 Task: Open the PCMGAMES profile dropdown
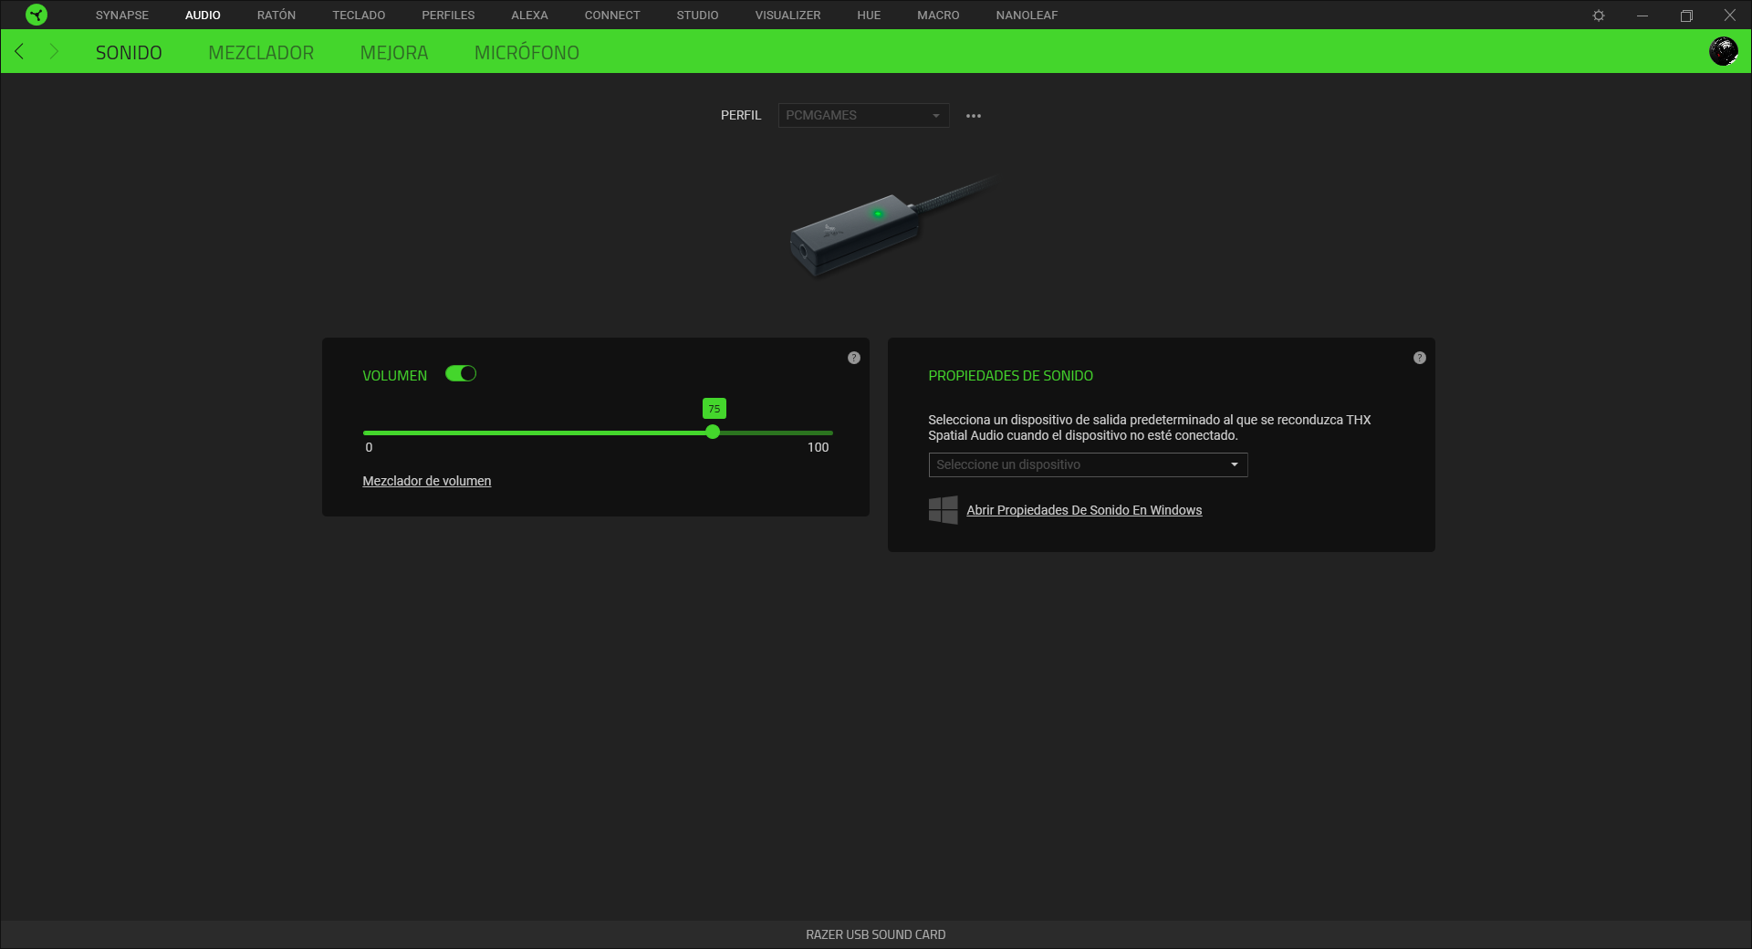pyautogui.click(x=863, y=116)
